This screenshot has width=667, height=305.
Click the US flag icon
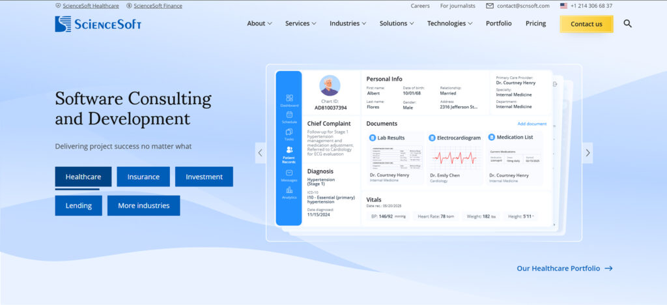pyautogui.click(x=563, y=6)
